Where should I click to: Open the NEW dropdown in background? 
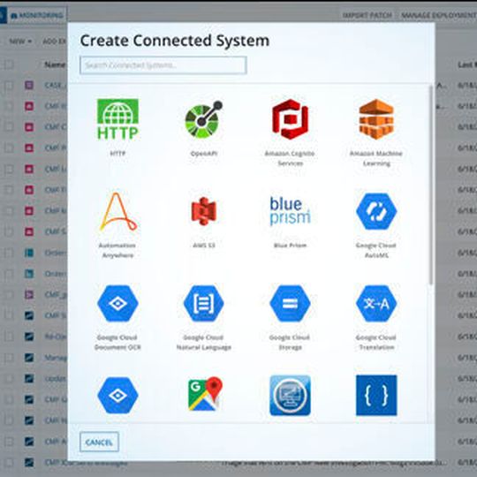click(20, 41)
